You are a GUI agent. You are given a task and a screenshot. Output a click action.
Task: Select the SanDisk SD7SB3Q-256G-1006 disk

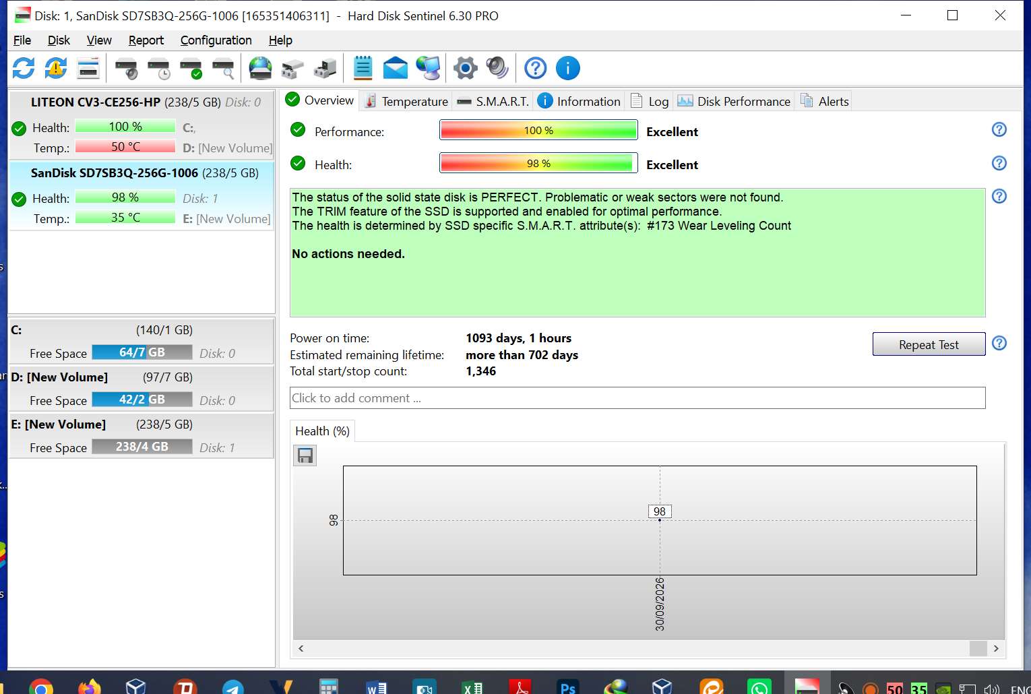pyautogui.click(x=142, y=195)
